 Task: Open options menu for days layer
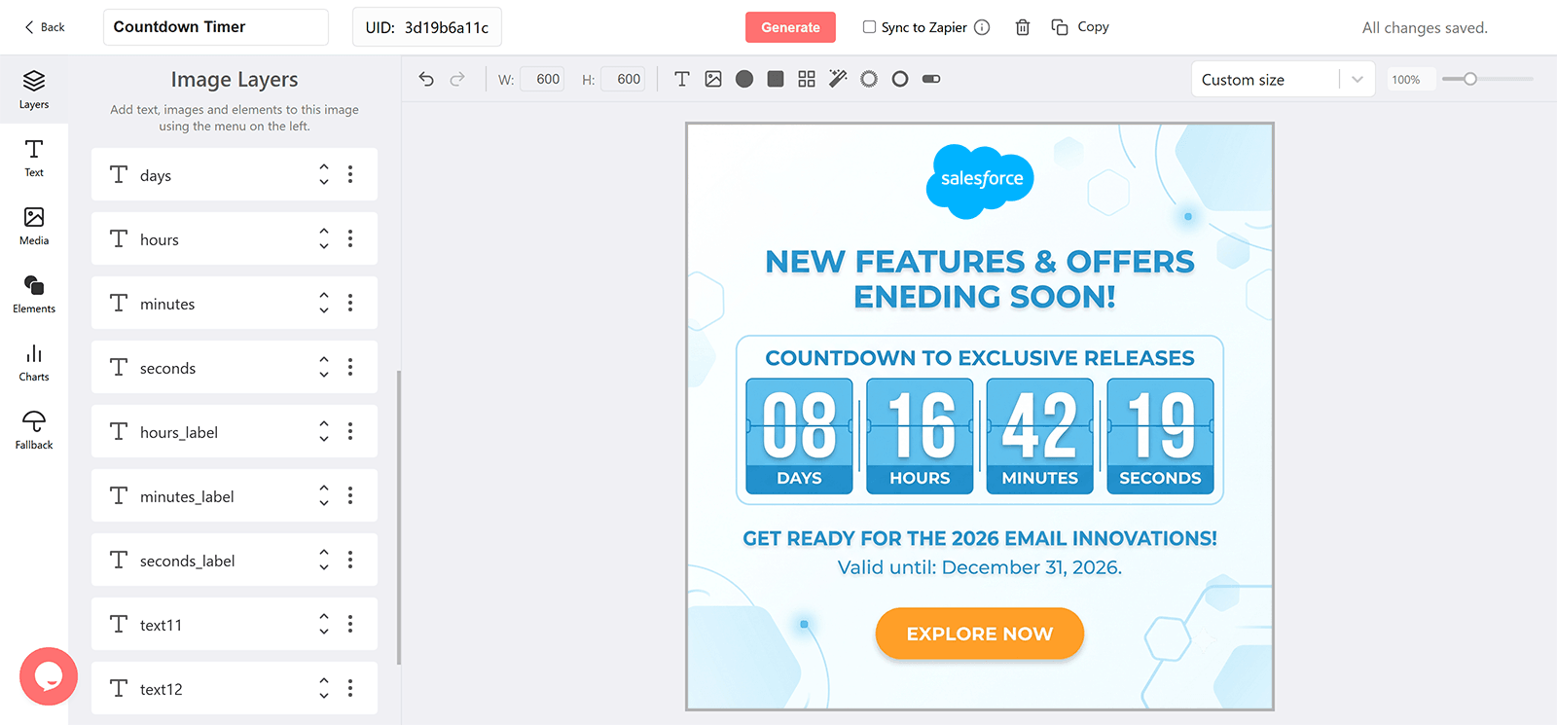pyautogui.click(x=350, y=174)
